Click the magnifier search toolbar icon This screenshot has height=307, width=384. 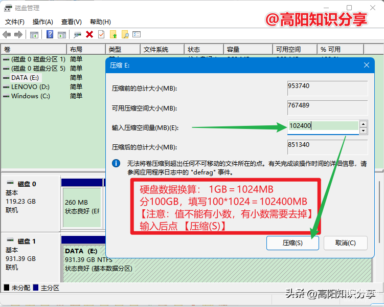[x=125, y=34]
